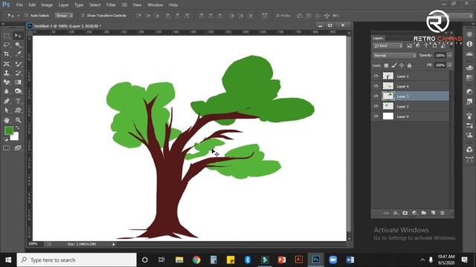This screenshot has height=267, width=476.
Task: Click Lock position icon
Action: click(x=402, y=65)
